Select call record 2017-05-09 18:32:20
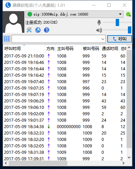135x169 pixels. (65, 140)
